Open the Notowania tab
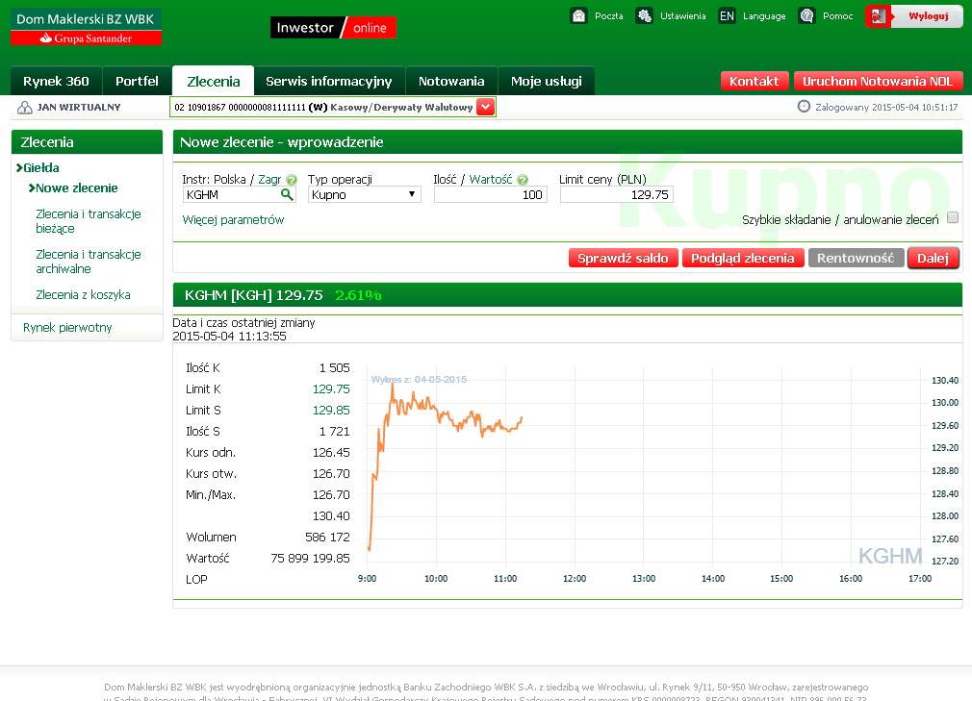Viewport: 972px width, 701px height. coord(451,81)
